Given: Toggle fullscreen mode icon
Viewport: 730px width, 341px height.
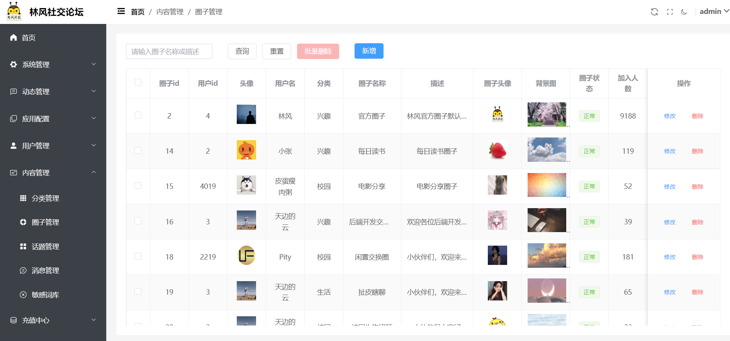Looking at the screenshot, I should [670, 12].
